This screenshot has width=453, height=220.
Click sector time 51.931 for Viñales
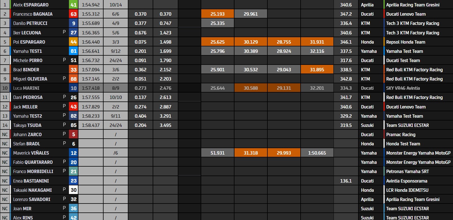pyautogui.click(x=217, y=153)
